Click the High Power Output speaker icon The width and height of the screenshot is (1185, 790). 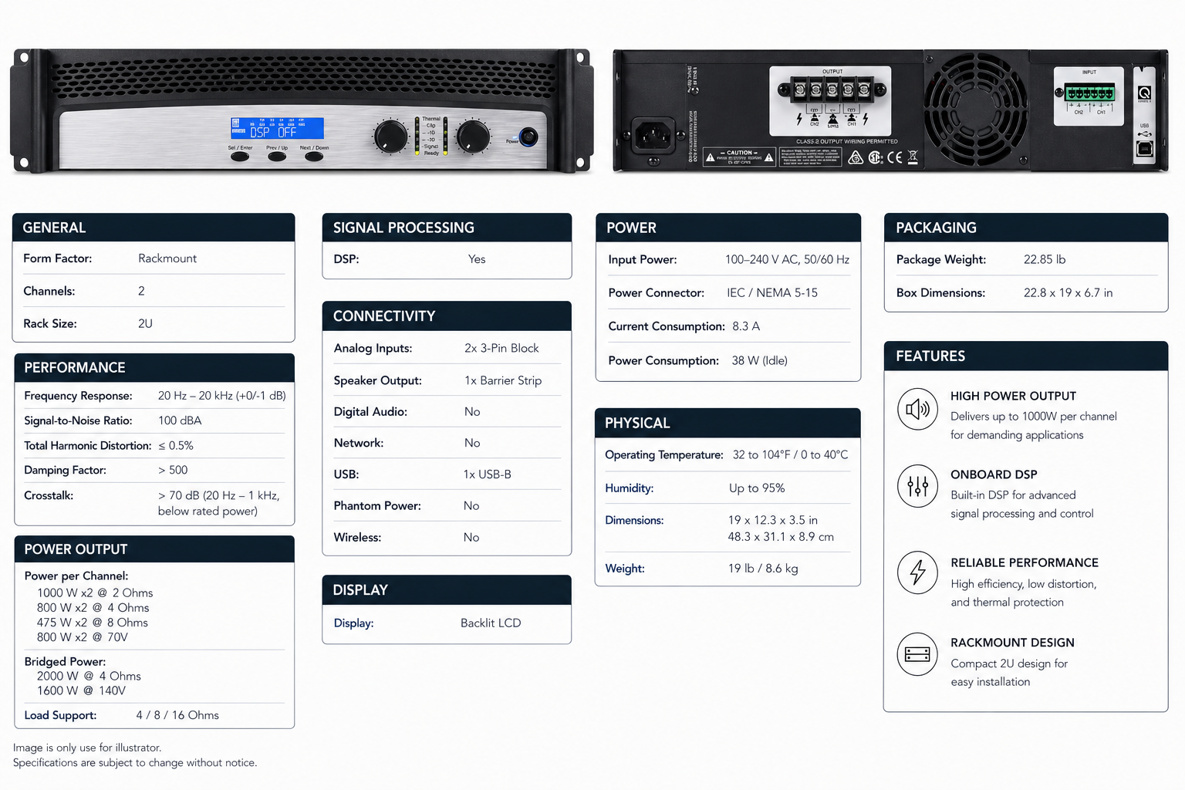point(917,409)
